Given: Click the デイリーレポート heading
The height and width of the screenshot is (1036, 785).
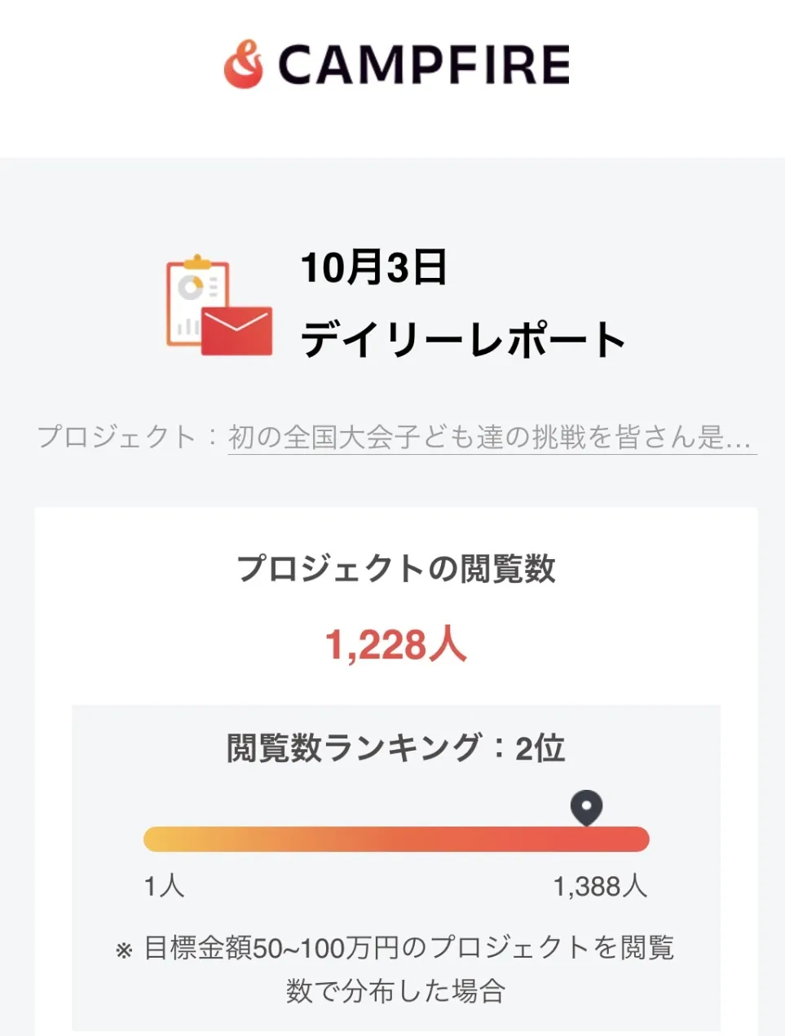Looking at the screenshot, I should (463, 339).
